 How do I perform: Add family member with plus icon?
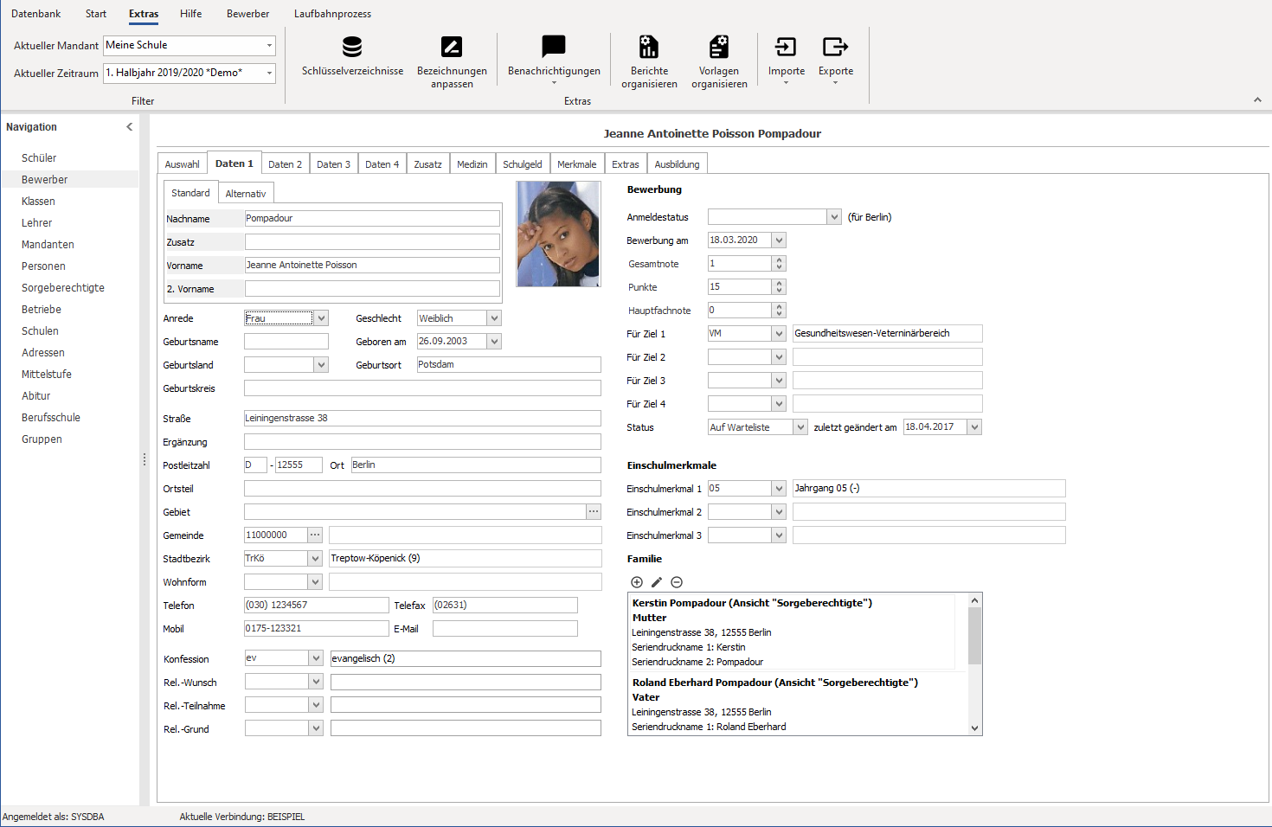click(637, 582)
